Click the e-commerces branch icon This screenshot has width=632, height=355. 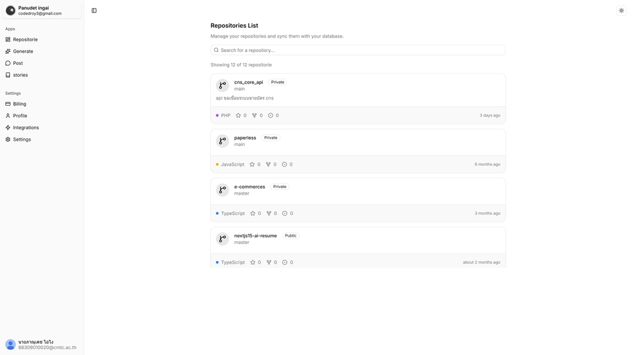(223, 190)
